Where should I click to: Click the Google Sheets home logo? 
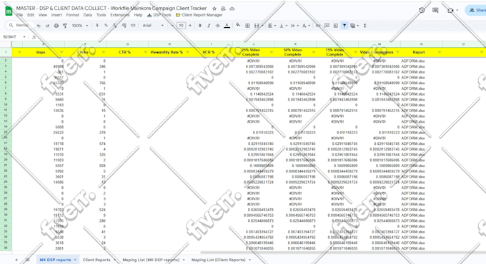click(9, 11)
